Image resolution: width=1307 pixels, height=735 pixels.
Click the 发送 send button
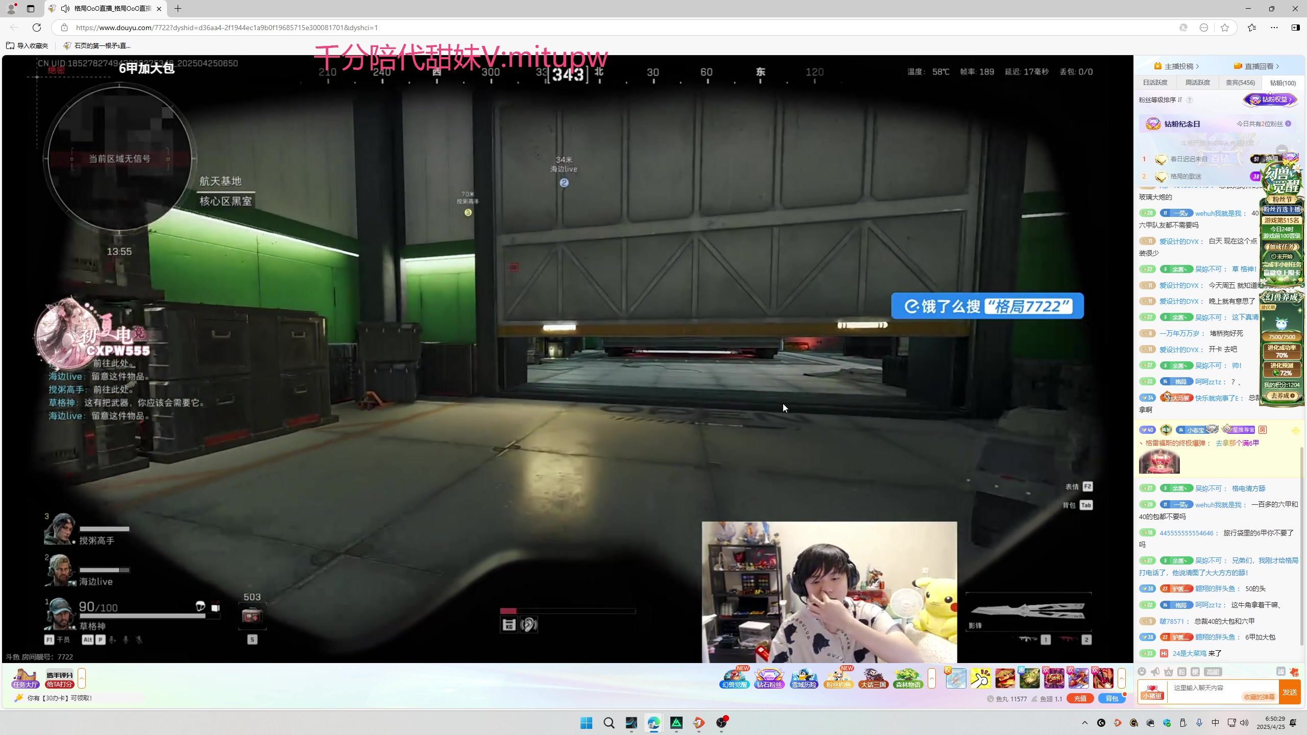pos(1290,692)
